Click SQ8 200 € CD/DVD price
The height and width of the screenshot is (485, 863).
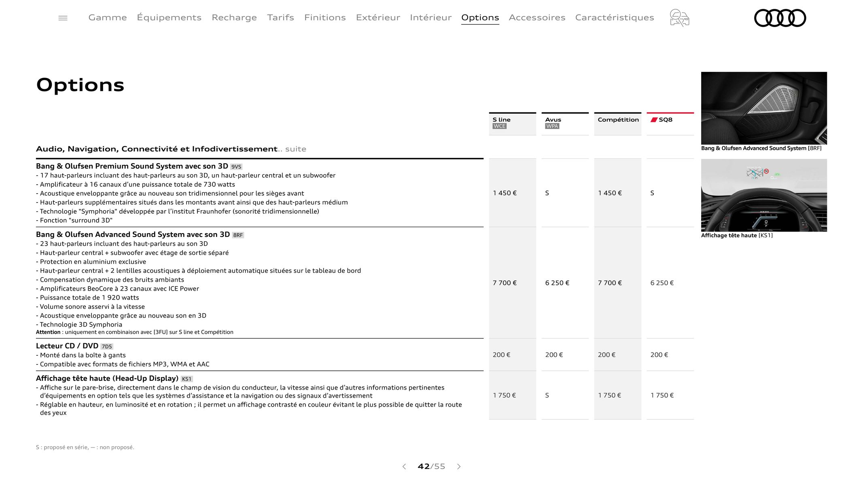659,355
